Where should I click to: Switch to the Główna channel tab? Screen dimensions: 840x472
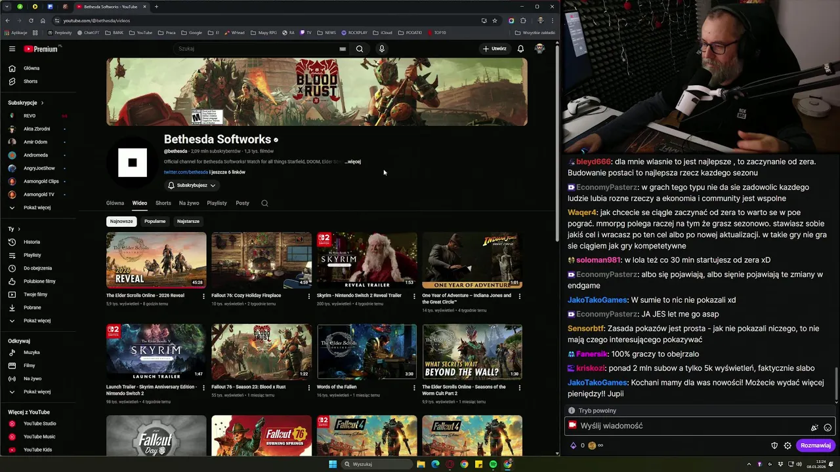pyautogui.click(x=115, y=203)
